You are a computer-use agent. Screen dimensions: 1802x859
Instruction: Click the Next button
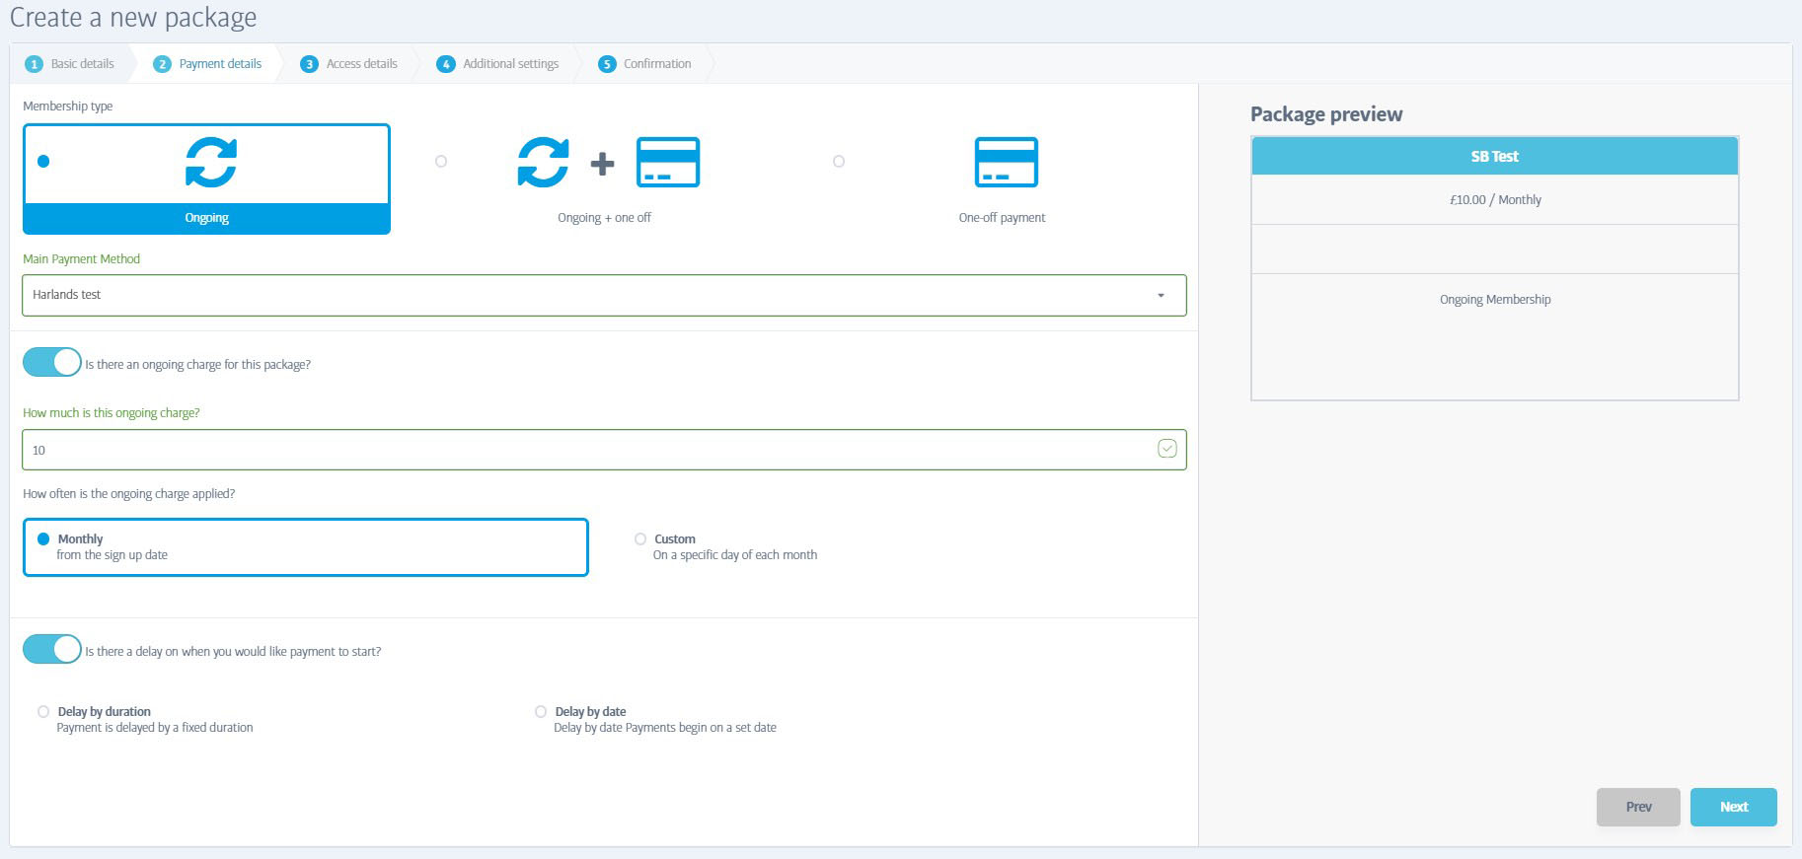1733,807
